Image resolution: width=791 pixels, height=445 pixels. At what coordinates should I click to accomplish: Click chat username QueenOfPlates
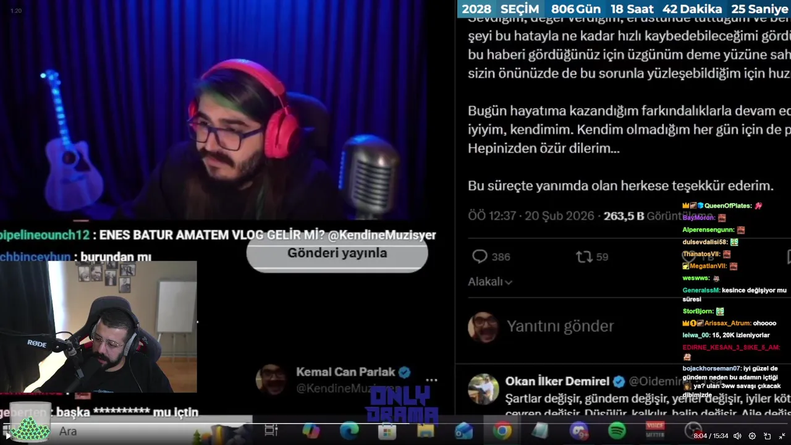click(728, 205)
